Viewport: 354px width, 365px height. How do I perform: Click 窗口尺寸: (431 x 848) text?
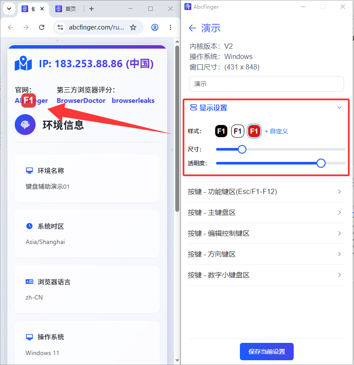(x=224, y=67)
